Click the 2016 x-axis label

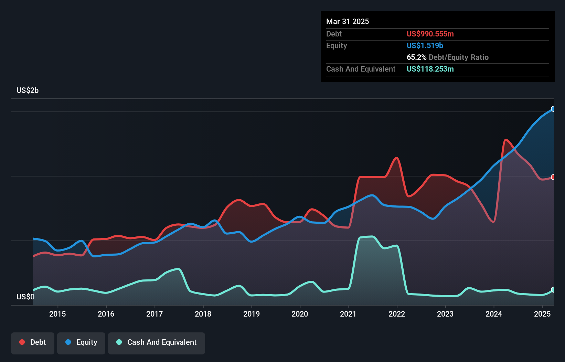106,314
